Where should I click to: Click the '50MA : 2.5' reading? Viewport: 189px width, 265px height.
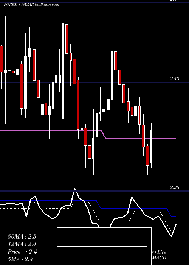[22, 237]
